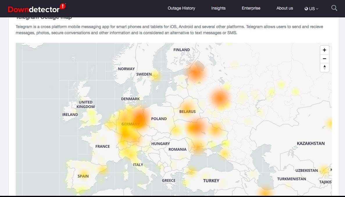Click the KAZAKHSTAN map label
The width and height of the screenshot is (345, 197).
click(311, 143)
